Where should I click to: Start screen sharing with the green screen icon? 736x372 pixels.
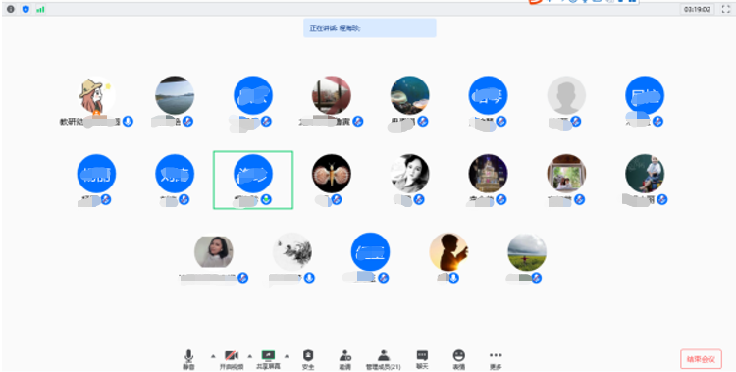(268, 360)
